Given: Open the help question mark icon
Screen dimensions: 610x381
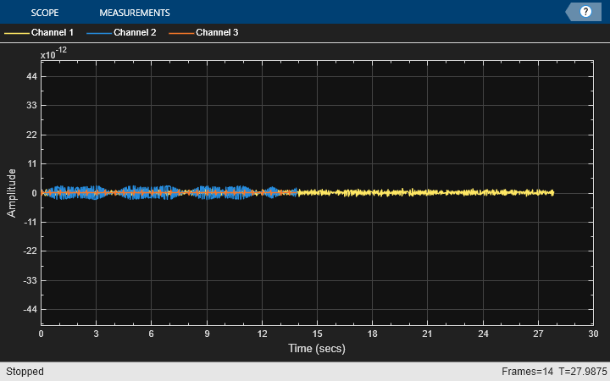Looking at the screenshot, I should tap(585, 12).
